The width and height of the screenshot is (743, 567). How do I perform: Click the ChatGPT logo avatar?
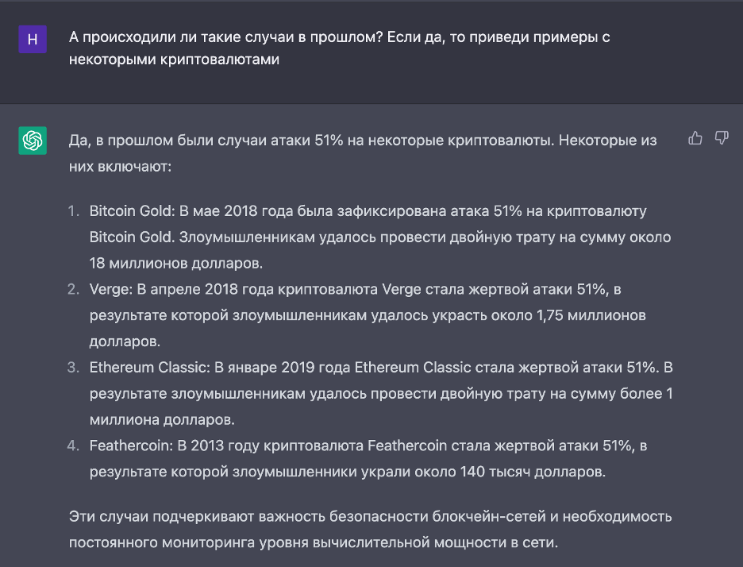[33, 141]
